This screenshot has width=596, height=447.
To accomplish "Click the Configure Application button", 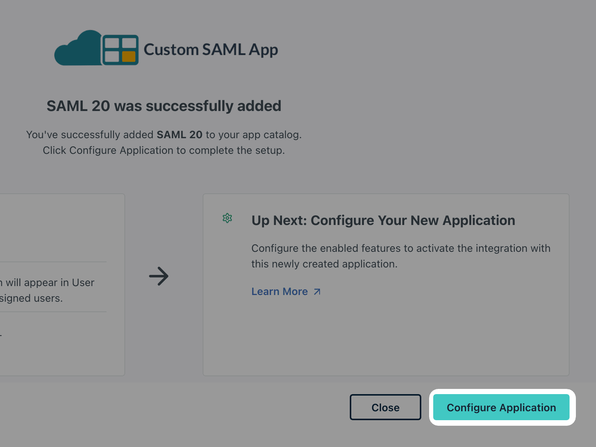I will (501, 408).
